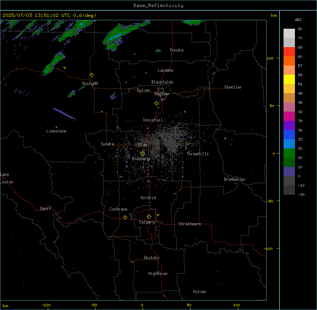Viewport: 317px width, 310px height.
Task: Click the yellow v marker northwest of RockyMH
Action: click(x=64, y=68)
